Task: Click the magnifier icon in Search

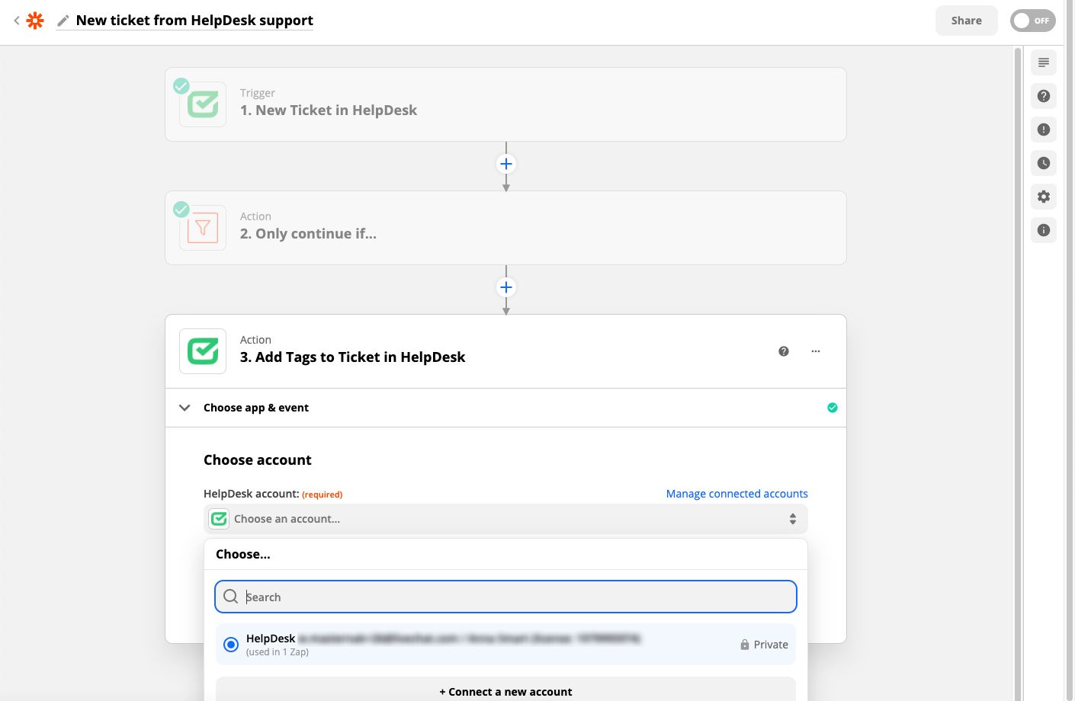Action: coord(231,597)
